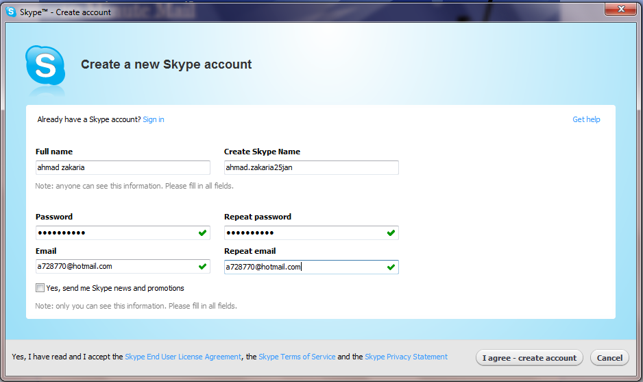
Task: Focus the Password input field
Action: coord(123,232)
